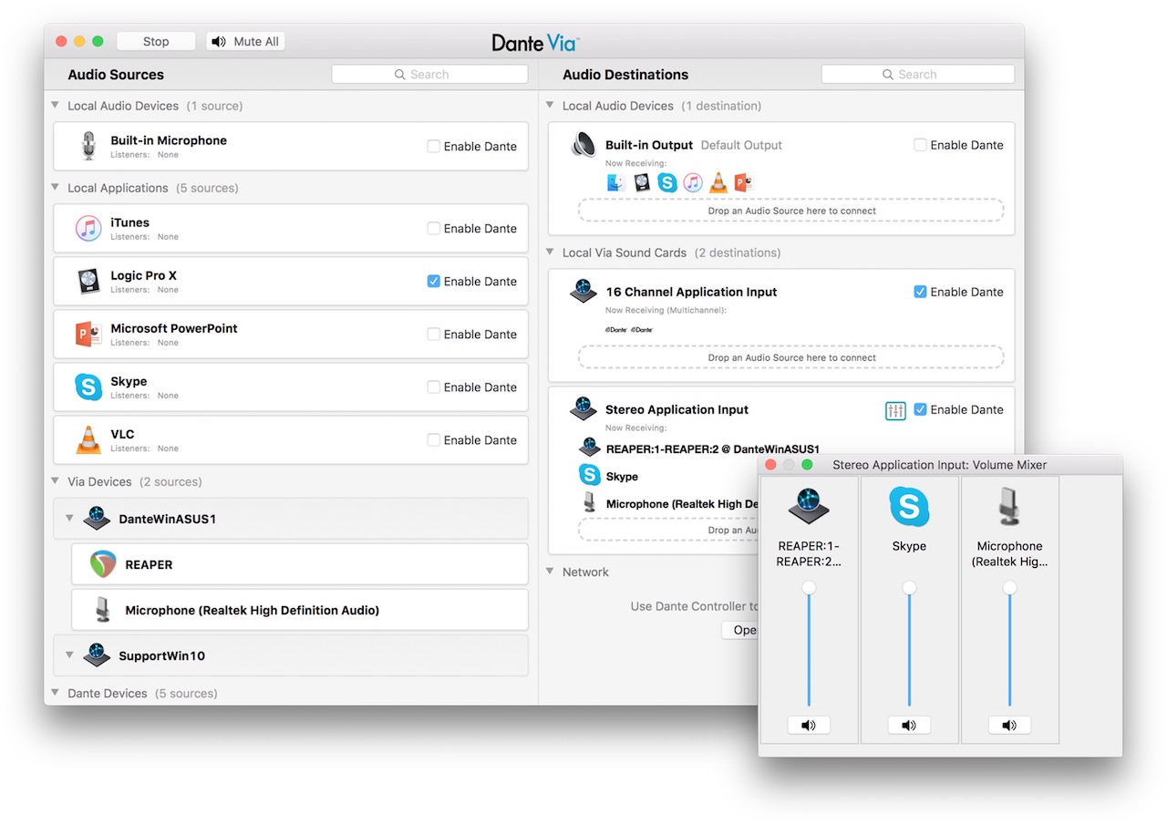The height and width of the screenshot is (825, 1167).
Task: Click REAPER channel icon in Volume Mixer
Action: coord(809,506)
